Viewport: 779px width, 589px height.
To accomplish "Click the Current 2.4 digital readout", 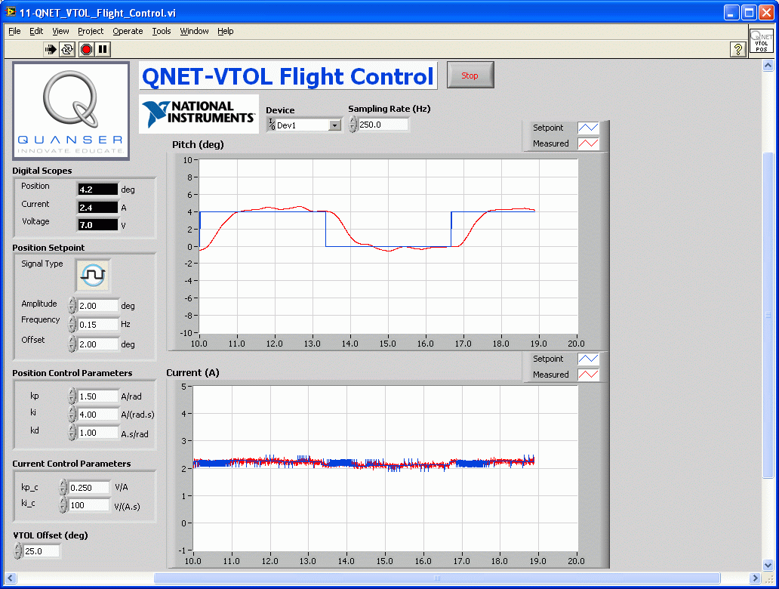I will 98,207.
